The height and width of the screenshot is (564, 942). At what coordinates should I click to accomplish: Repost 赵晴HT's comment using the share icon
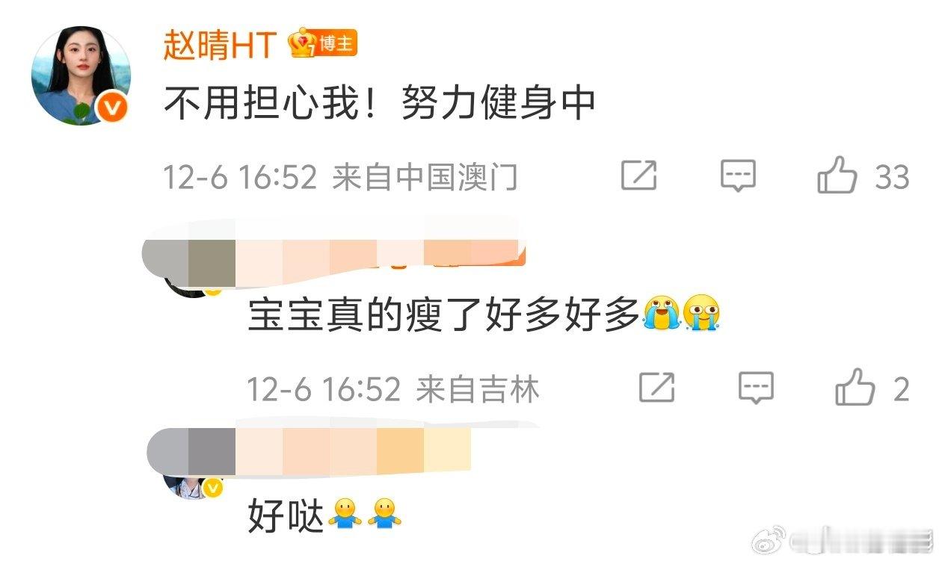tap(639, 176)
